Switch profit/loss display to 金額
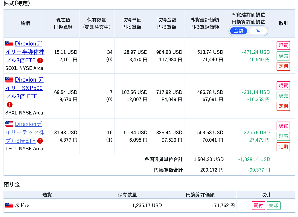The width and height of the screenshot is (298, 217). [x=238, y=31]
